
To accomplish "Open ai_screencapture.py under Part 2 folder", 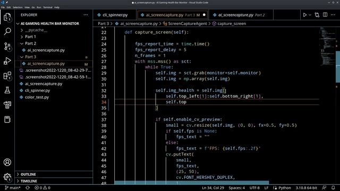I will click(46, 50).
